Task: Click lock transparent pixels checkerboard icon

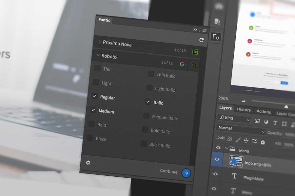Action: coord(230,139)
